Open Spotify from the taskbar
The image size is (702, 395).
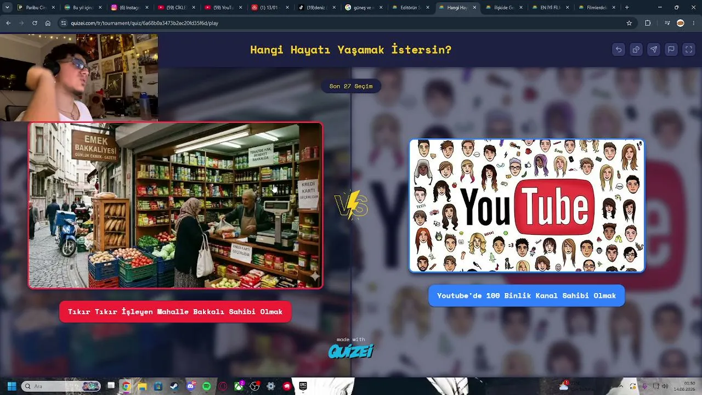207,386
